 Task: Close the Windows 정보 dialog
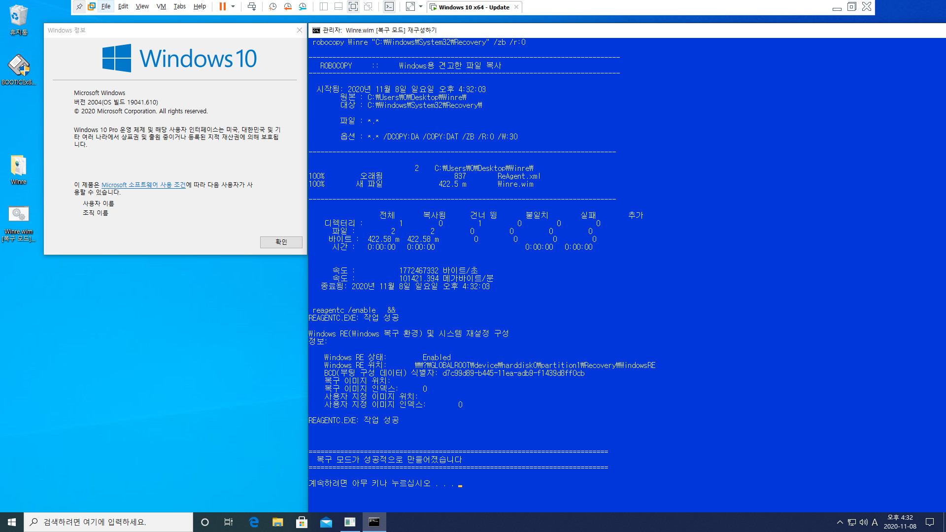[300, 30]
